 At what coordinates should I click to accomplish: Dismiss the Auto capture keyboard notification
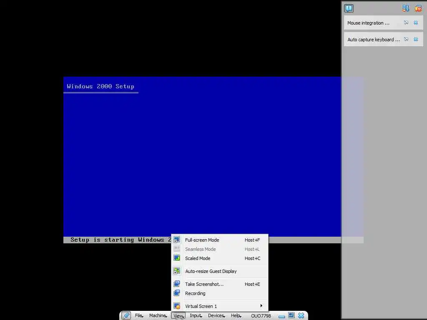(416, 39)
